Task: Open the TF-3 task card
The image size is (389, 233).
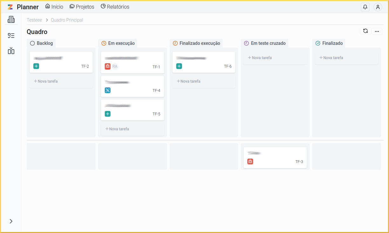Action: tap(275, 157)
